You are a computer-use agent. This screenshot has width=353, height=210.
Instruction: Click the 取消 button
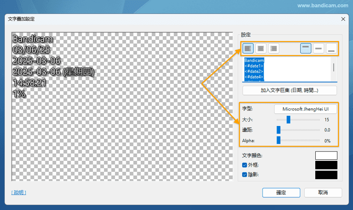click(x=323, y=193)
